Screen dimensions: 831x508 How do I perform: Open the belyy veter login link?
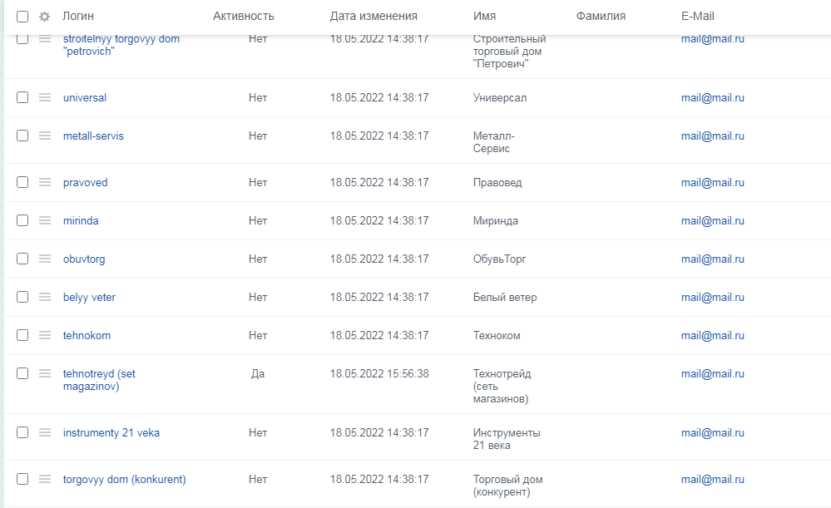point(89,297)
